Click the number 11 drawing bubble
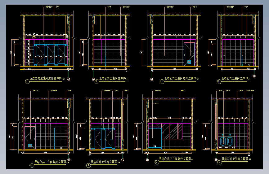 tap(162, 81)
